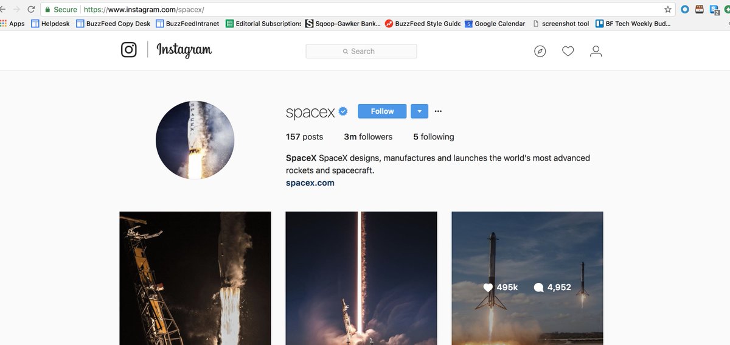Open the BuzzFeedIntranet bookmark

pyautogui.click(x=187, y=24)
